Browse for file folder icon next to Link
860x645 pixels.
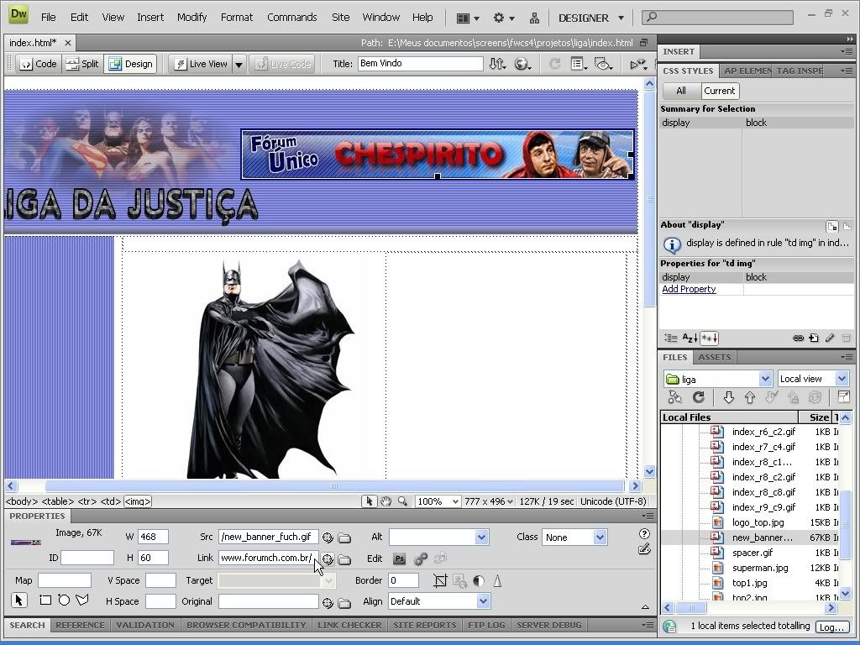click(344, 559)
